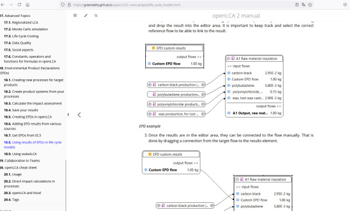Open 18.6 Adding EPD results chapter
This screenshot has width=350, height=211.
point(33,126)
